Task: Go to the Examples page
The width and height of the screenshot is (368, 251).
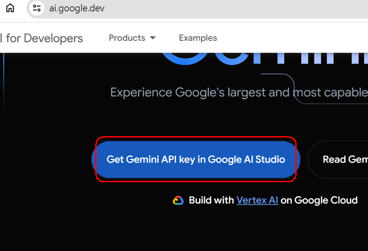Action: (x=198, y=38)
